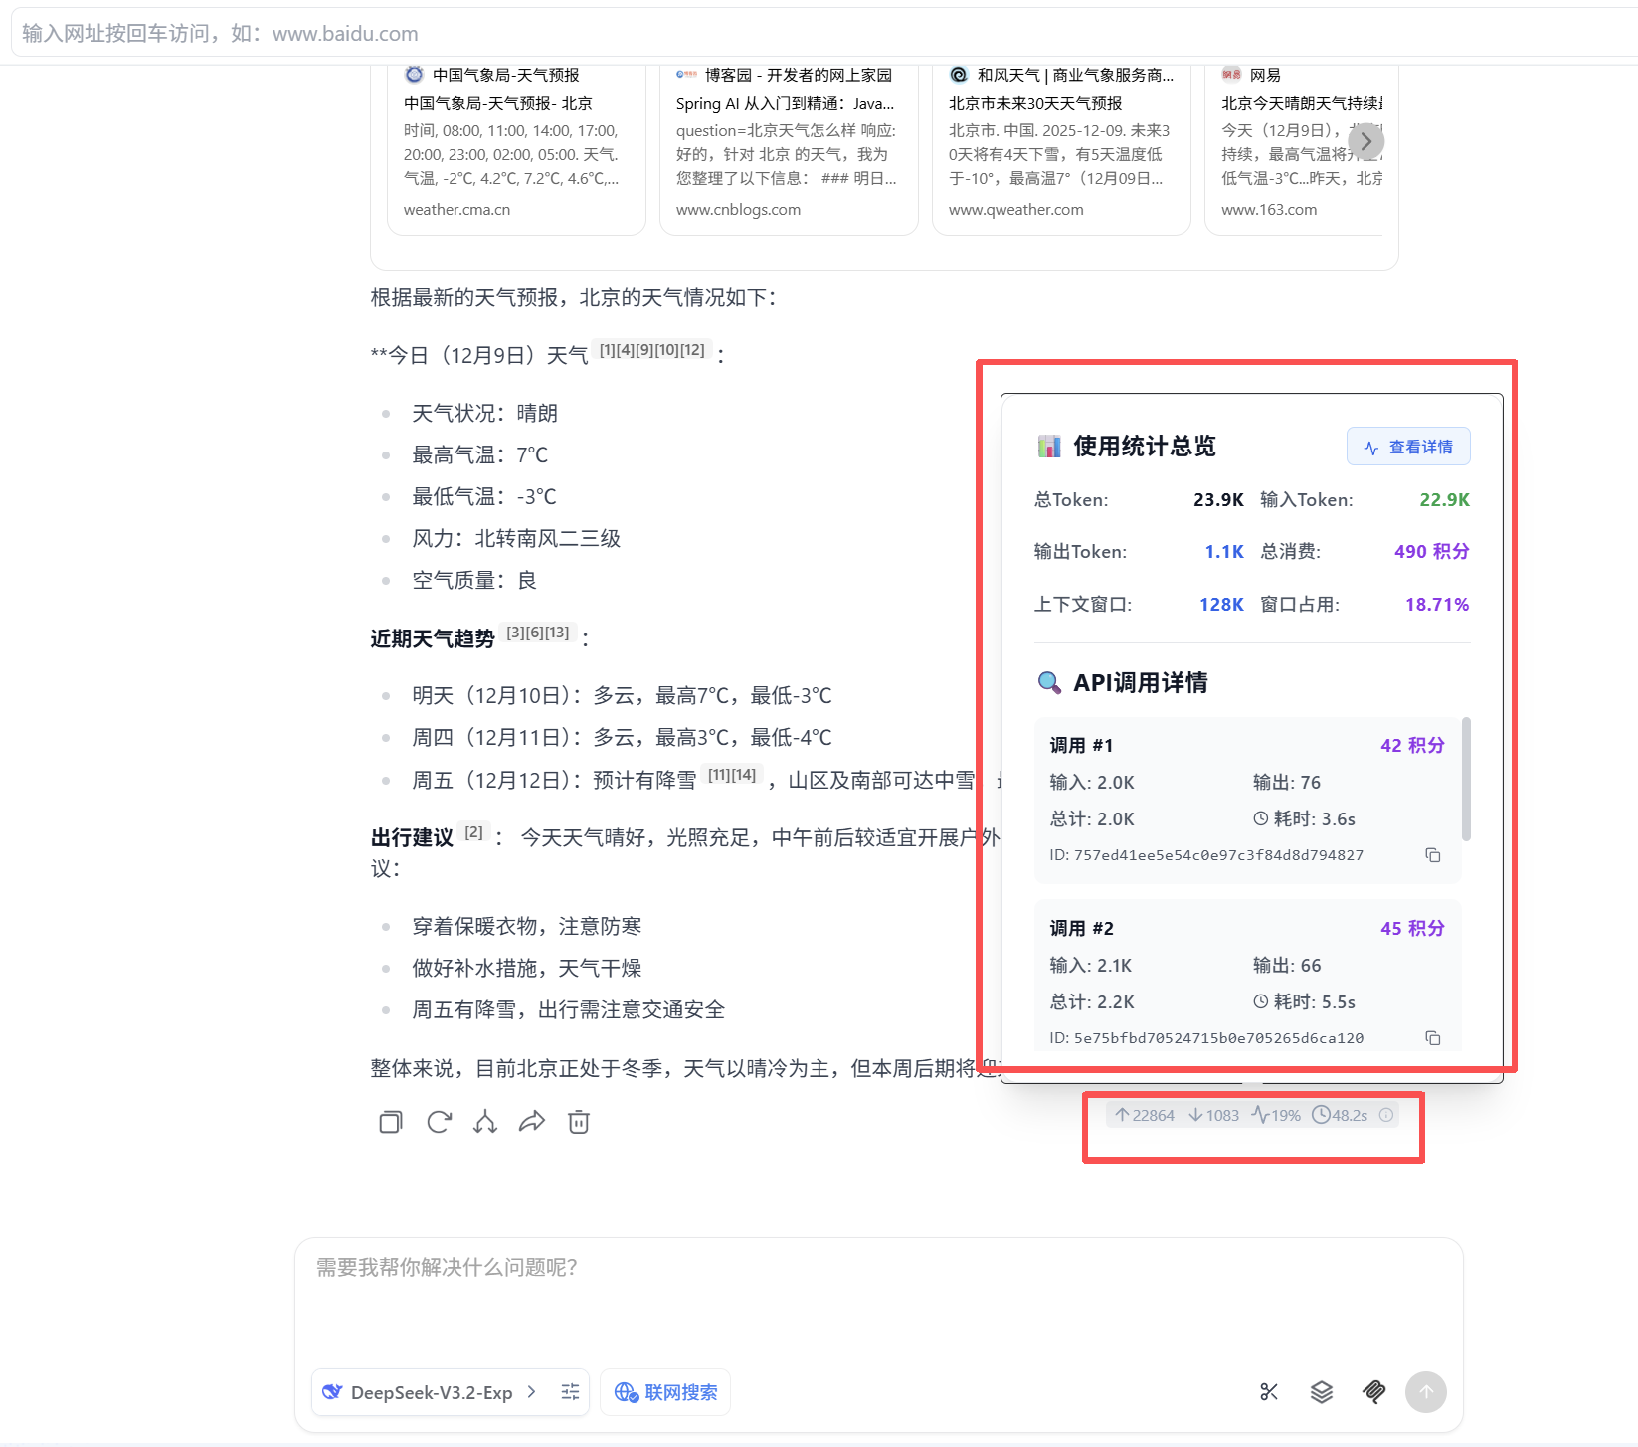Open the layers stack icon in input bar
The image size is (1638, 1447).
coord(1321,1392)
